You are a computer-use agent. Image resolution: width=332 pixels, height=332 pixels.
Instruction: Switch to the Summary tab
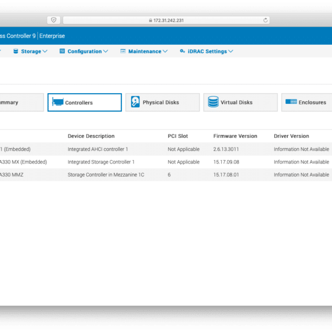pos(22,102)
